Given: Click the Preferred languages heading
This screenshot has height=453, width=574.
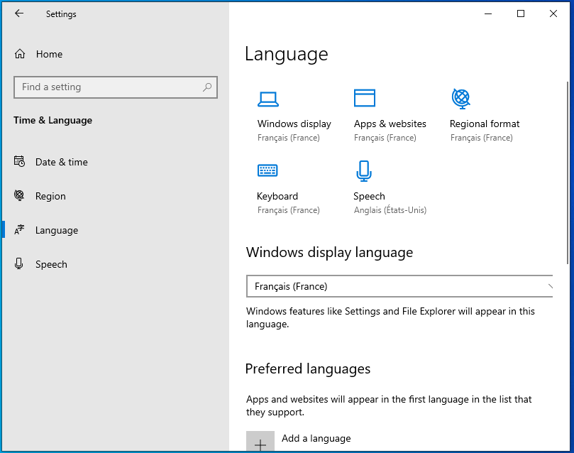Looking at the screenshot, I should [x=308, y=369].
